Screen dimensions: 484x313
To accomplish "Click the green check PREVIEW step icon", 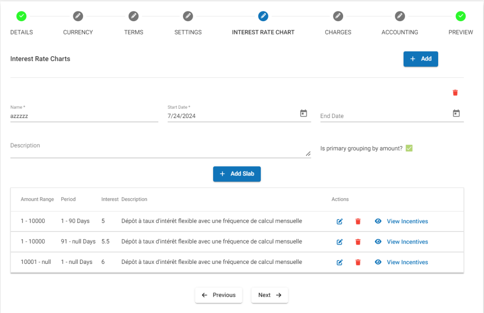I will (460, 16).
